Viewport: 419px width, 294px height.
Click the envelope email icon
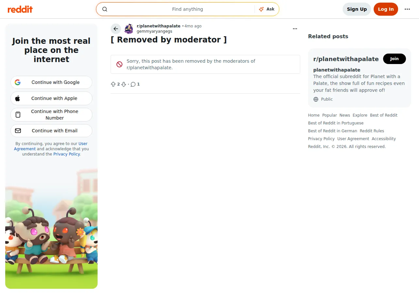[18, 131]
